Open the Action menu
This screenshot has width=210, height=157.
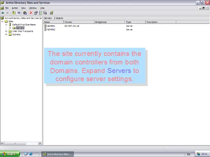[15, 8]
